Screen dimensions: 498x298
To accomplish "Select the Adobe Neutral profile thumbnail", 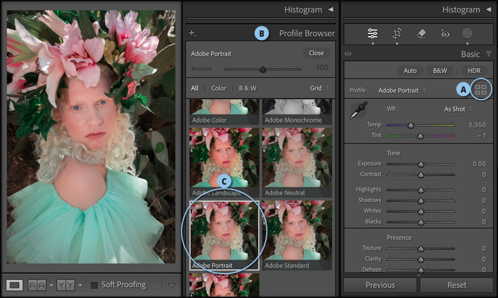I will (x=297, y=163).
